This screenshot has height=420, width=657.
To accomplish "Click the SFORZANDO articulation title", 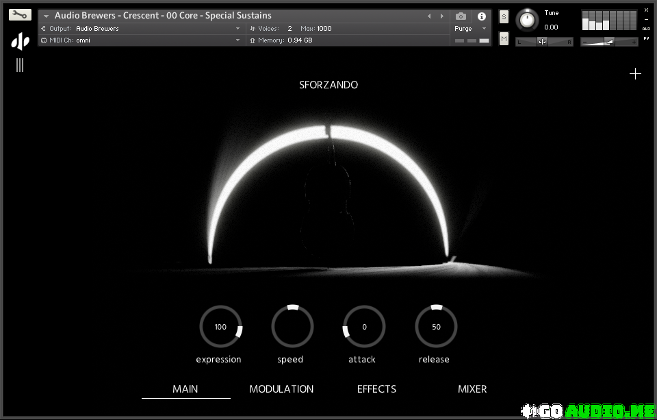I will pos(328,85).
